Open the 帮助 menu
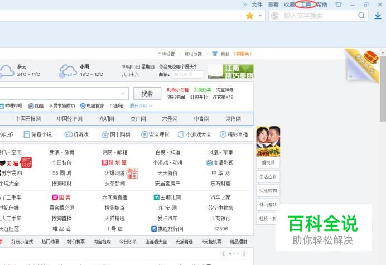This screenshot has width=386, height=265. (322, 4)
